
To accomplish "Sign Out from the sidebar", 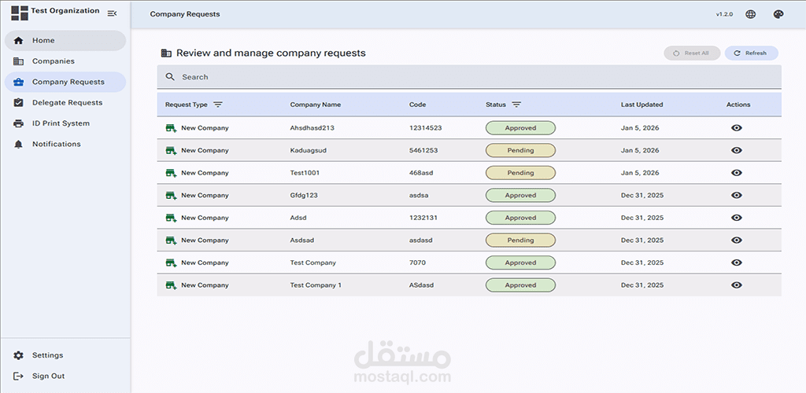I will [48, 376].
